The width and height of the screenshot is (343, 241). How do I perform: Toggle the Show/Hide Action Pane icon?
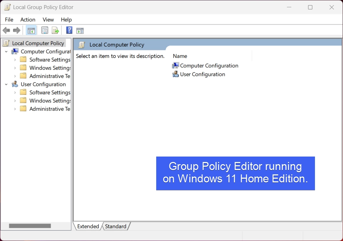[80, 31]
